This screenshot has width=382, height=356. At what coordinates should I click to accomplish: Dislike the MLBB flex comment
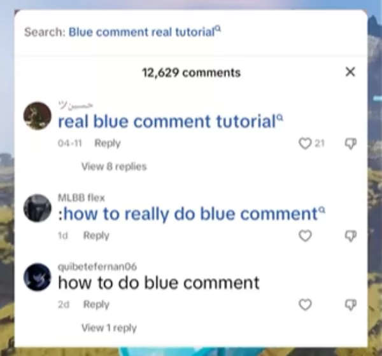point(351,236)
